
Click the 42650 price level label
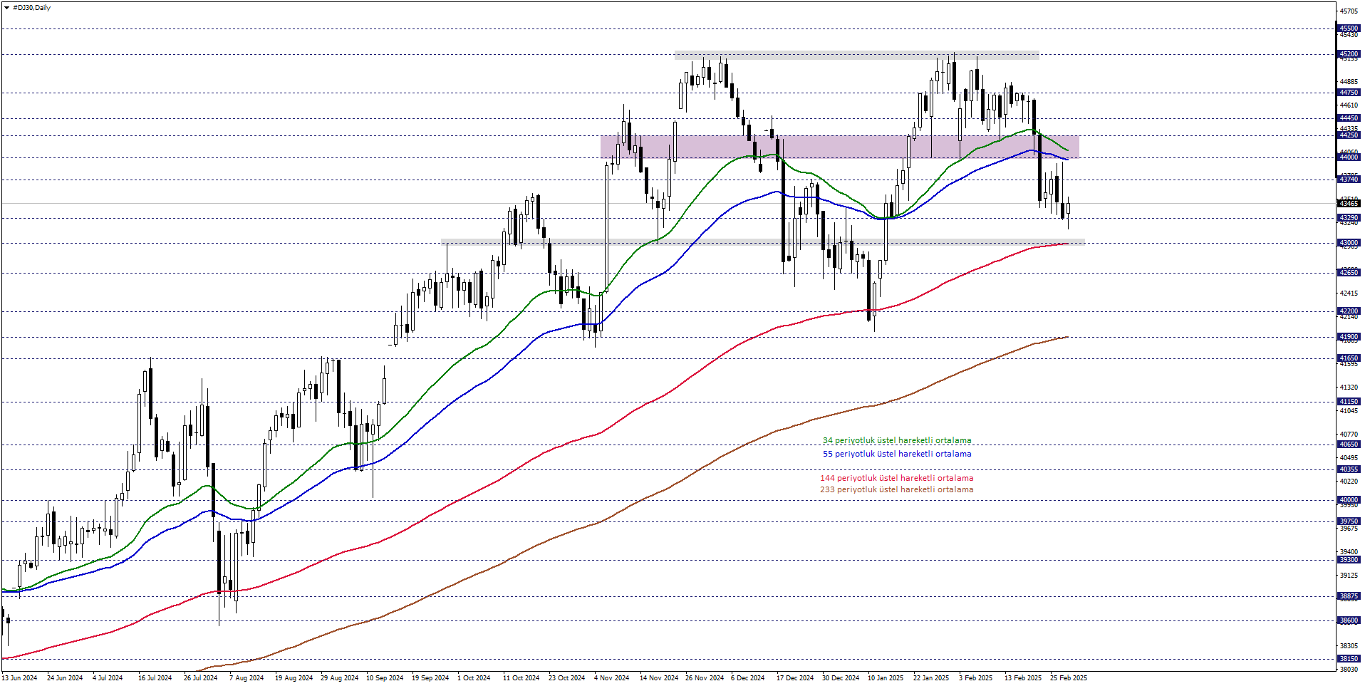(1349, 273)
